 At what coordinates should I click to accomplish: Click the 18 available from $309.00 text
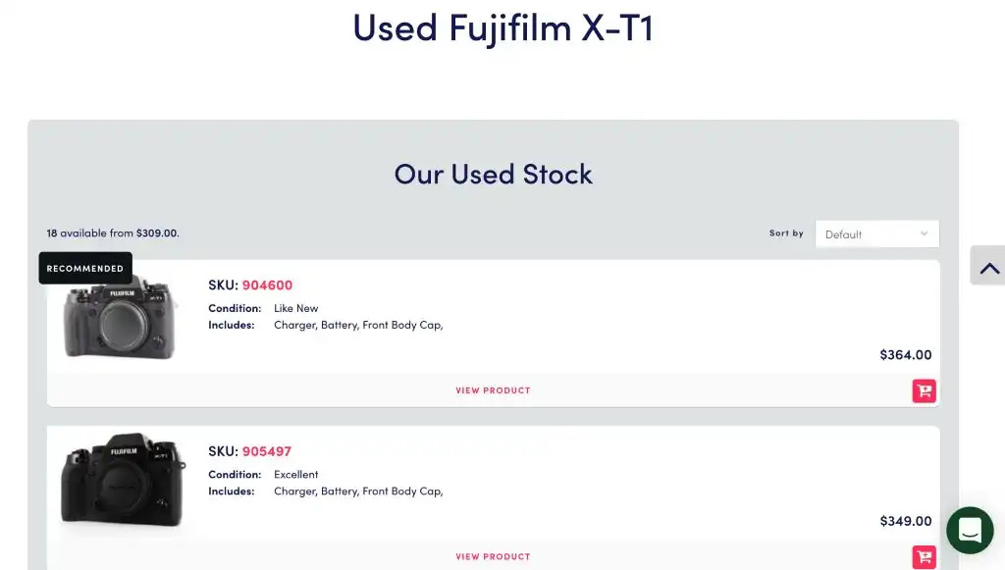click(113, 233)
